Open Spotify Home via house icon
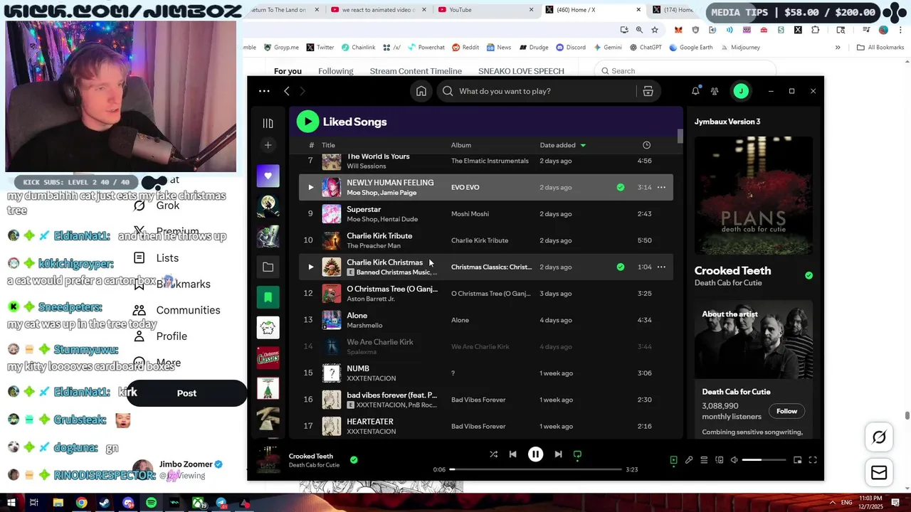 [x=421, y=91]
